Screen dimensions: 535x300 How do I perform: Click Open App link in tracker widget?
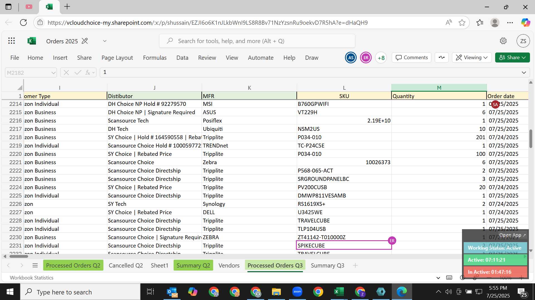(512, 235)
